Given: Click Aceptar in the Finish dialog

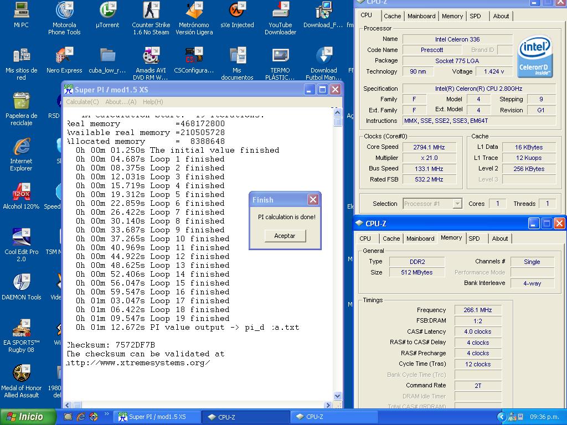Looking at the screenshot, I should [x=285, y=236].
